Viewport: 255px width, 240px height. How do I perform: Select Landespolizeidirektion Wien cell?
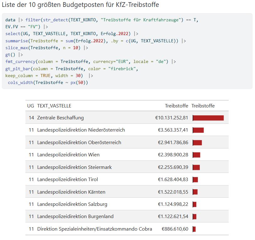point(68,155)
